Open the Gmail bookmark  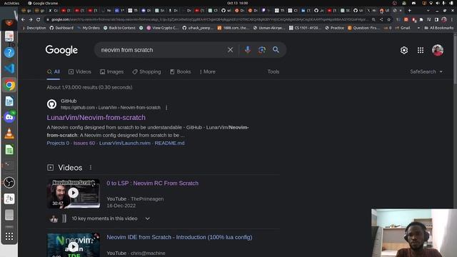tap(403, 28)
